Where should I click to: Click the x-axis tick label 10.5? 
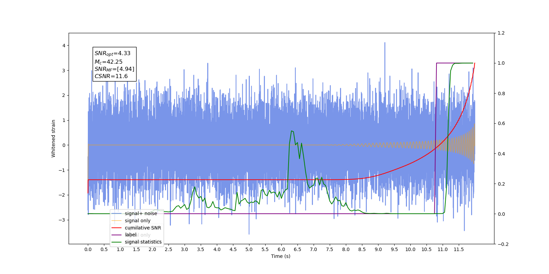[427, 249]
